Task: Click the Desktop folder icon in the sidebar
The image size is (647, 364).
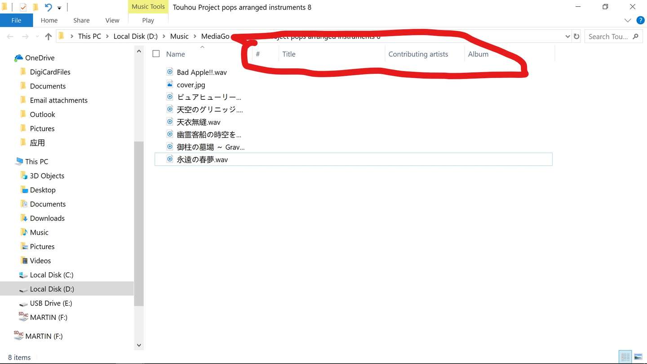Action: pos(24,190)
